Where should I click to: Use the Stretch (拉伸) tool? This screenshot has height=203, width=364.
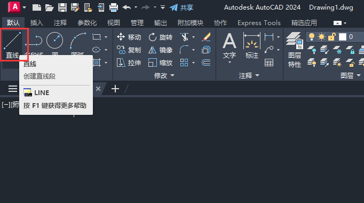tap(129, 63)
